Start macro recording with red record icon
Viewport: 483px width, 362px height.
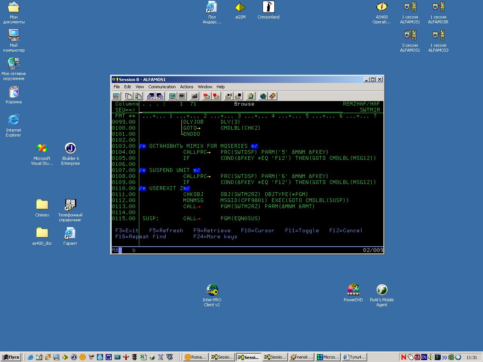pyautogui.click(x=207, y=96)
